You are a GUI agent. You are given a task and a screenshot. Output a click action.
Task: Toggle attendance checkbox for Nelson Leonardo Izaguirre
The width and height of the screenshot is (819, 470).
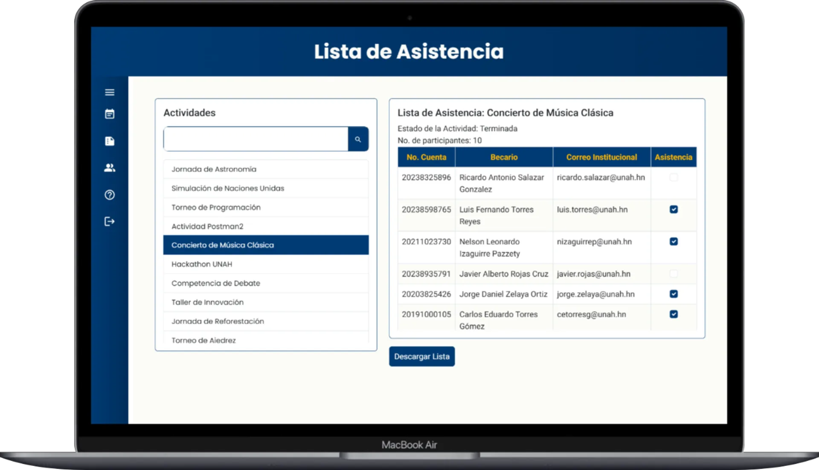673,242
